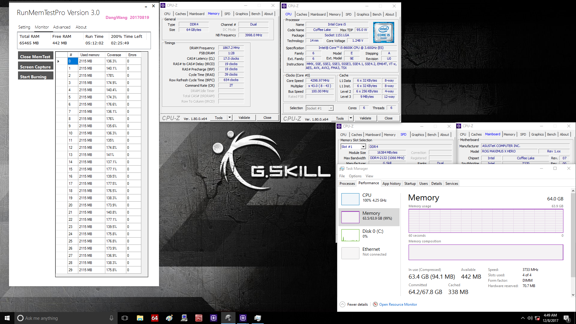This screenshot has height=324, width=576.
Task: Click Validate in CPU-Z Memory window
Action: [x=244, y=118]
